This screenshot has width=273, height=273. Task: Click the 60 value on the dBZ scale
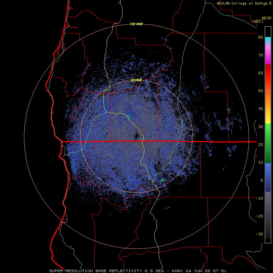261,73
